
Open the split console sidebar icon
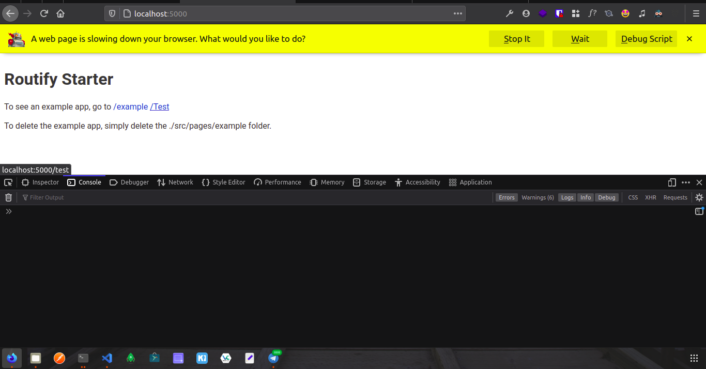tap(699, 211)
